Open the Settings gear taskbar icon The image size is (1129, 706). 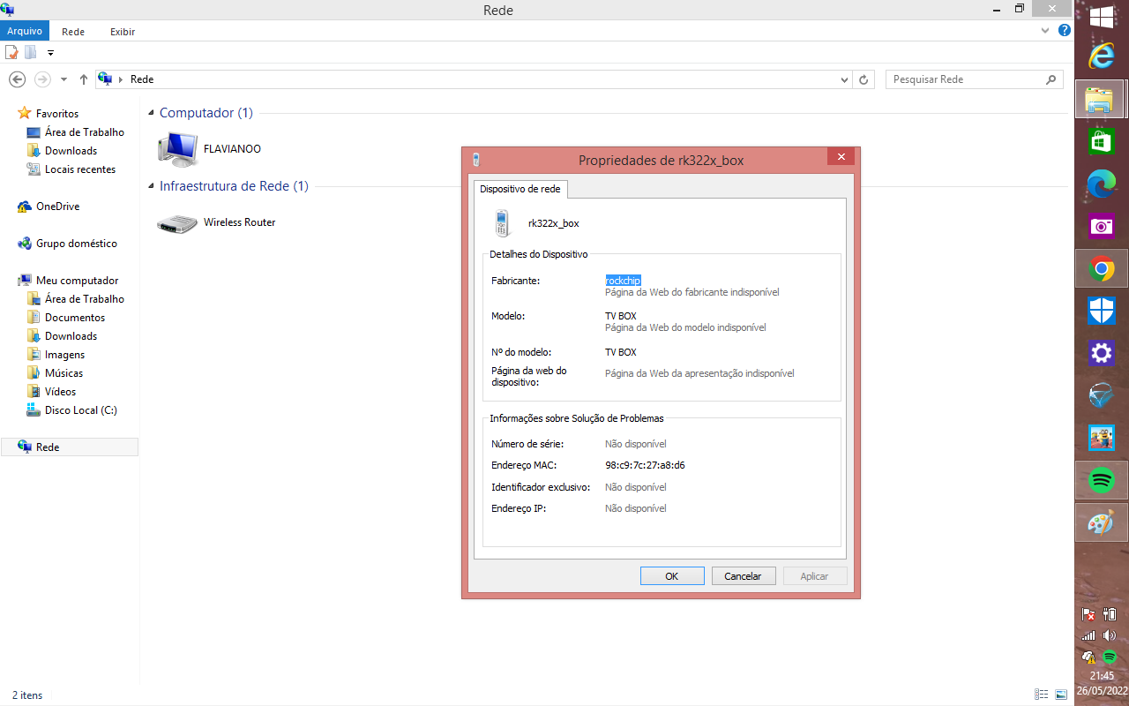coord(1102,353)
